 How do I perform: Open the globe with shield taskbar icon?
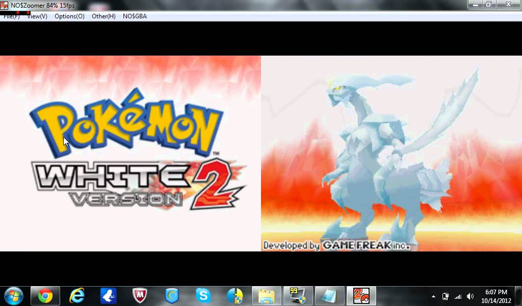234,296
